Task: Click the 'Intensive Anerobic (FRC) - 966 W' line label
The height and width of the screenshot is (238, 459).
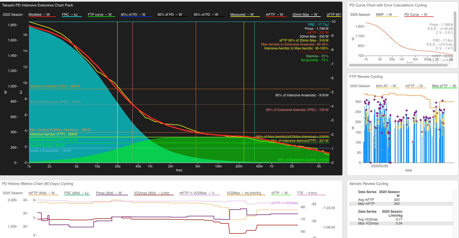Action: click(x=55, y=86)
